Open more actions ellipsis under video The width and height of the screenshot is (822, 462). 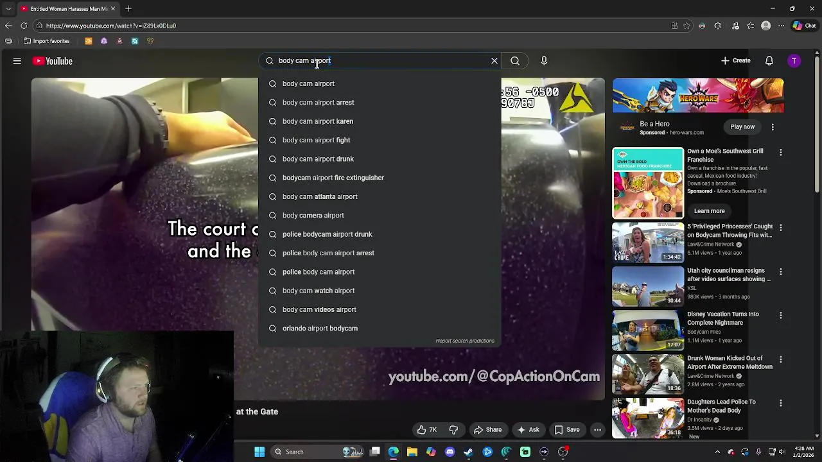click(x=597, y=430)
